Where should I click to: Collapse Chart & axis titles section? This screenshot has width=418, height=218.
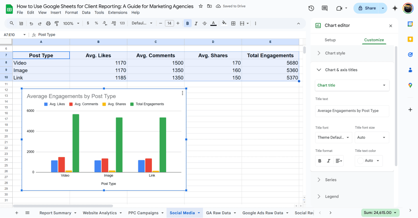click(352, 70)
